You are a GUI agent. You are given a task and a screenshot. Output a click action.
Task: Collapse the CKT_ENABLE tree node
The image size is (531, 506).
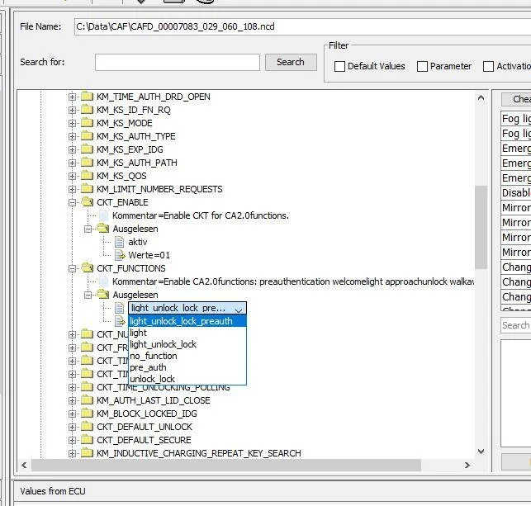click(x=72, y=203)
